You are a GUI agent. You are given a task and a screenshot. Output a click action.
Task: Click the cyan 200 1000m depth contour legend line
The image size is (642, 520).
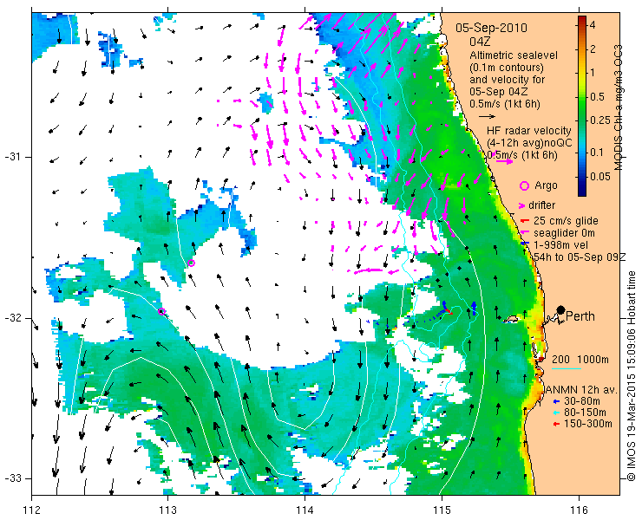[x=567, y=369]
